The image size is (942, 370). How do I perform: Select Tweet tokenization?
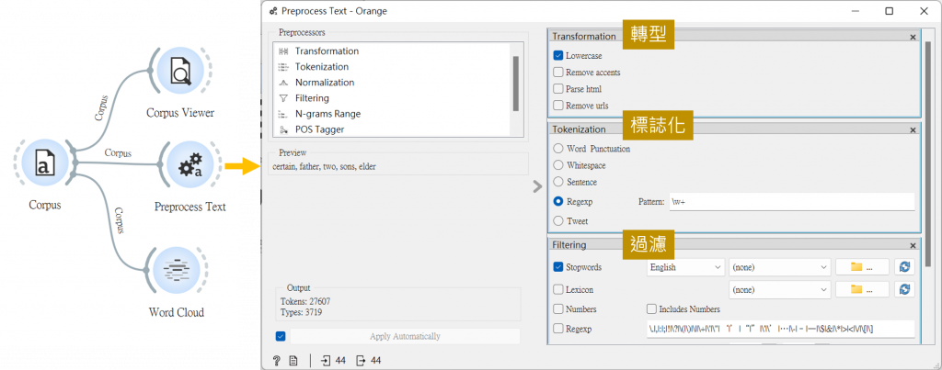coord(558,221)
